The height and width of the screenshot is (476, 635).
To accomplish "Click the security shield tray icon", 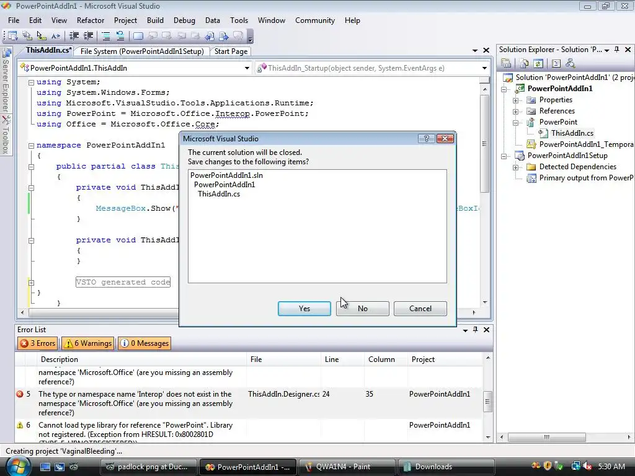I will click(548, 466).
